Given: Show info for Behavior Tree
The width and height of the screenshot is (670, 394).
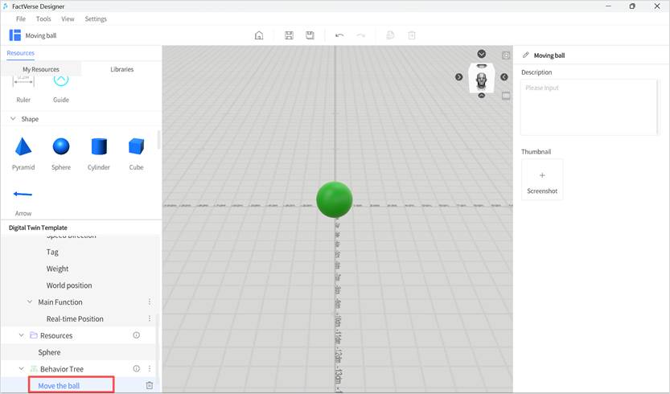Looking at the screenshot, I should (x=136, y=369).
